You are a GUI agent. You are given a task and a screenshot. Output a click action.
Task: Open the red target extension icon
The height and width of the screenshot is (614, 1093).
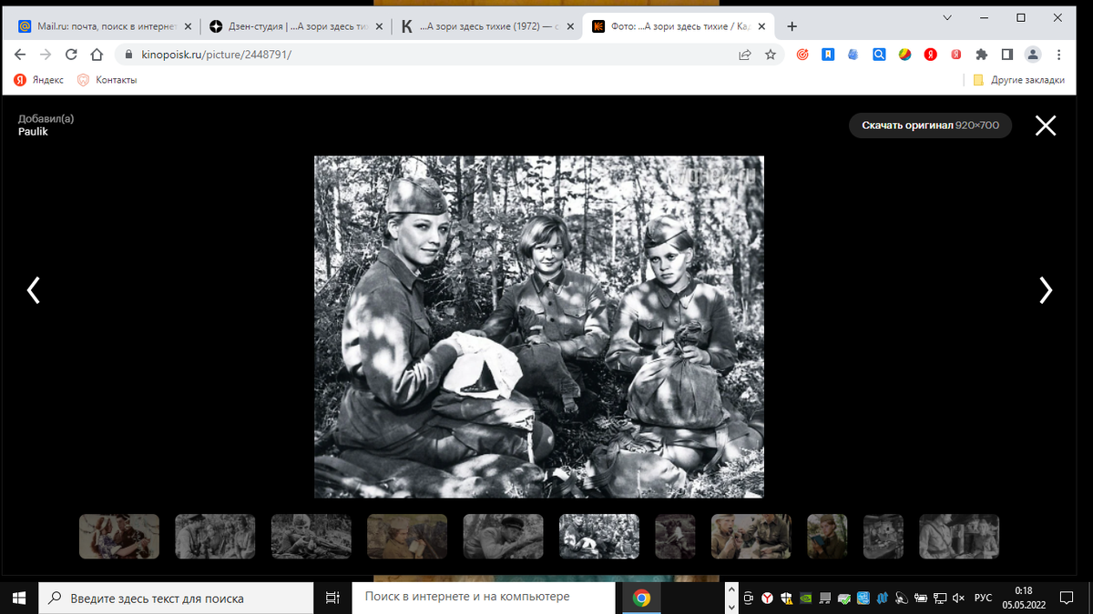click(x=802, y=55)
